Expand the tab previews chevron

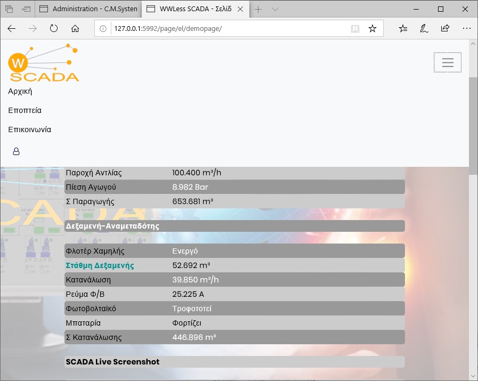pos(275,9)
